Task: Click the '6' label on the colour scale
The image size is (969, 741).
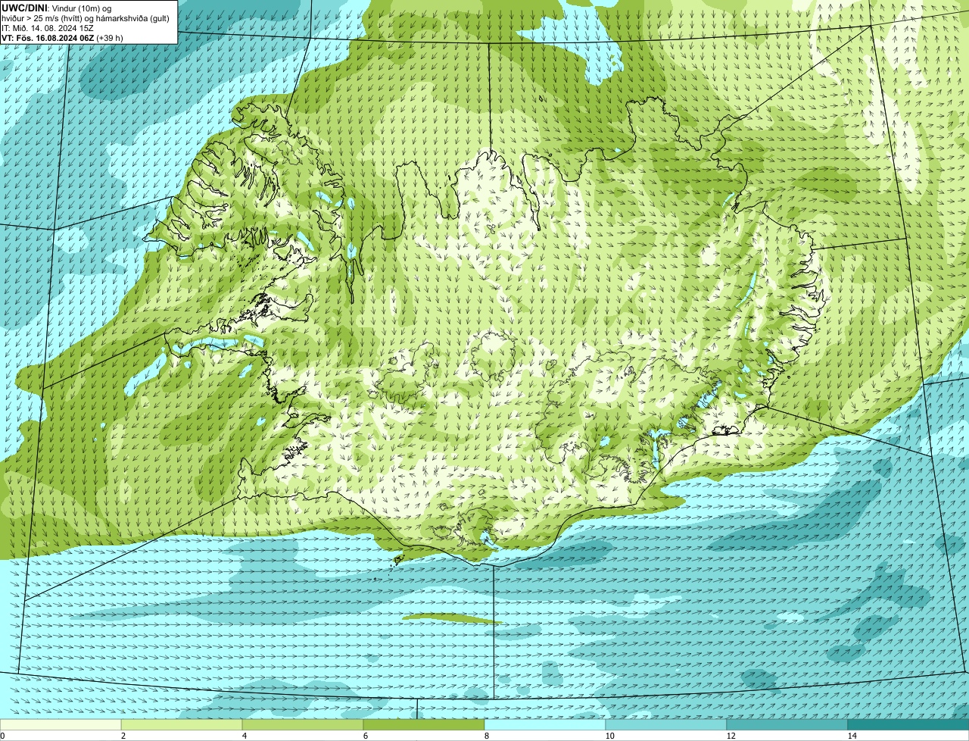Action: (365, 736)
